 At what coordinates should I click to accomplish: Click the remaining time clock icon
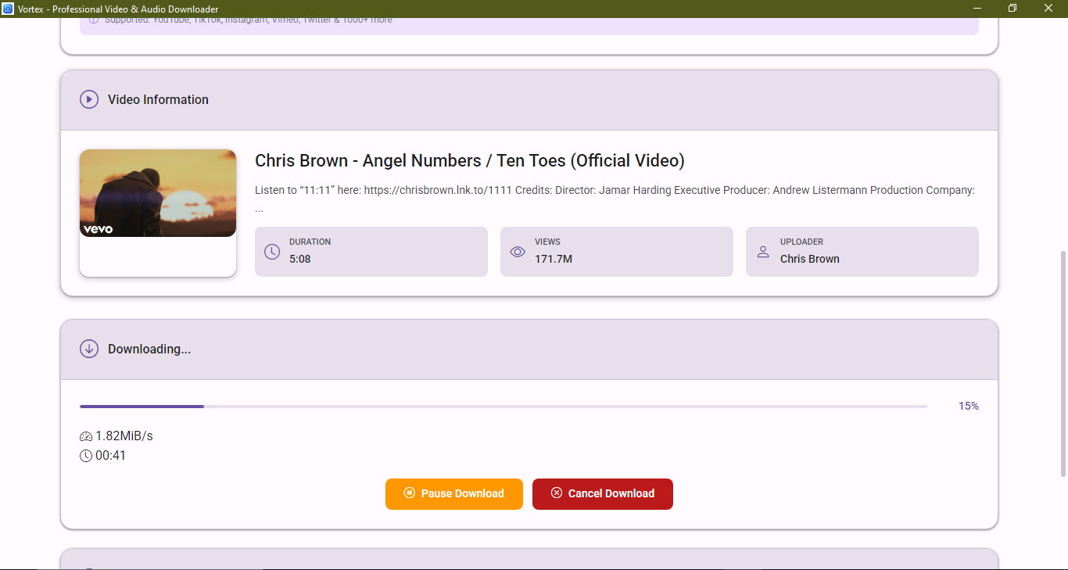tap(86, 456)
